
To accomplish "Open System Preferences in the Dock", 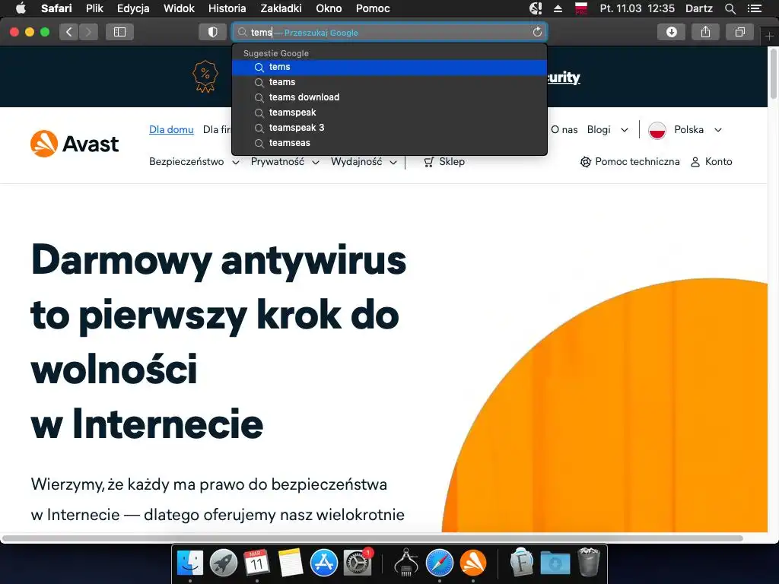I will click(x=358, y=563).
